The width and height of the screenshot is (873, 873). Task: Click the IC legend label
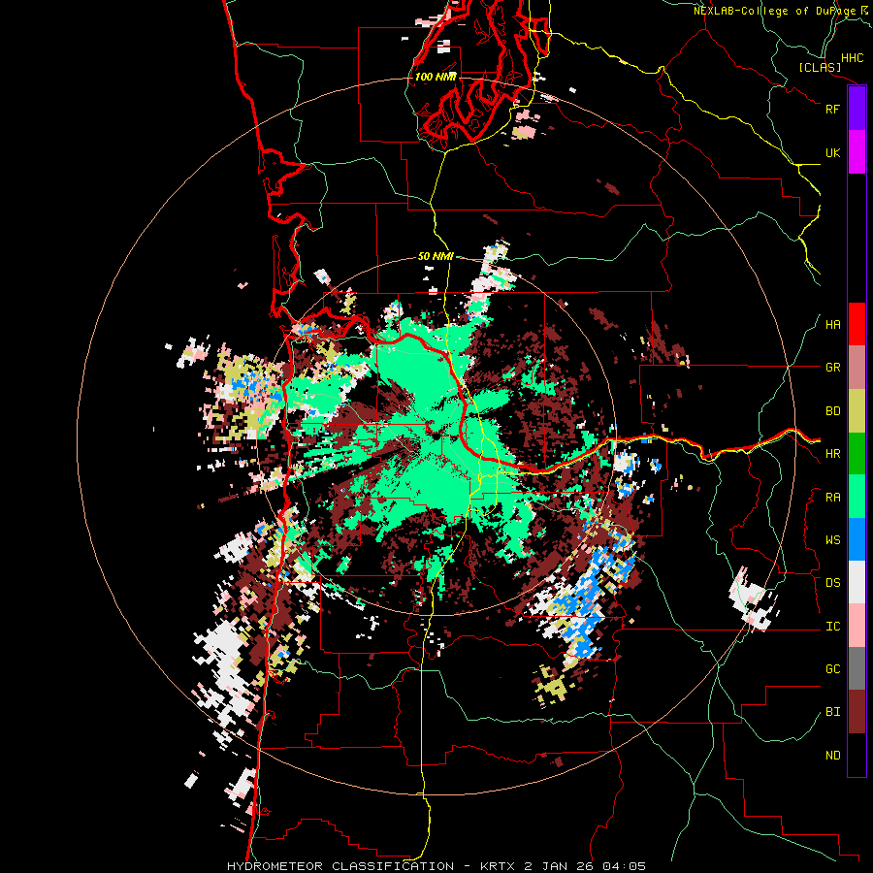click(x=832, y=627)
